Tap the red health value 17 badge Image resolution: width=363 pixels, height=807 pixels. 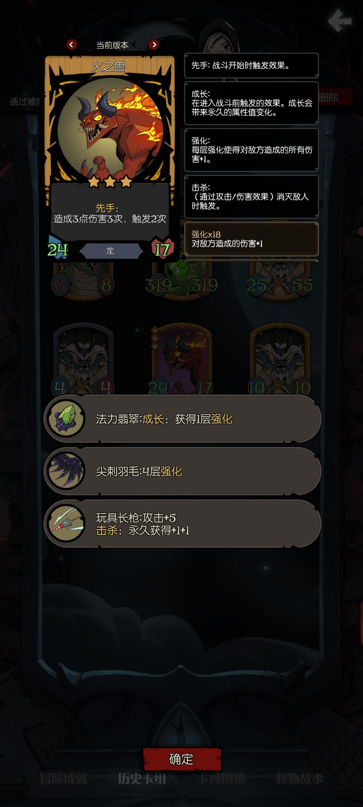click(x=162, y=249)
